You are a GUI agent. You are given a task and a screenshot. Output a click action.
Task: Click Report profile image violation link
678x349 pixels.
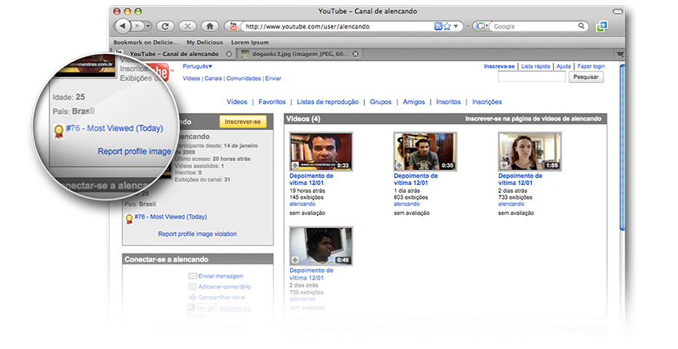coord(197,234)
